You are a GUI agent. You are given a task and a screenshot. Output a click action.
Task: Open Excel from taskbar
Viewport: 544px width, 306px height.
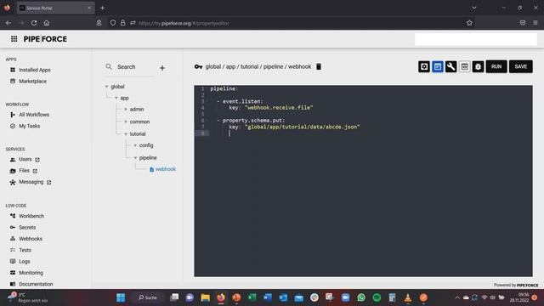point(252,297)
